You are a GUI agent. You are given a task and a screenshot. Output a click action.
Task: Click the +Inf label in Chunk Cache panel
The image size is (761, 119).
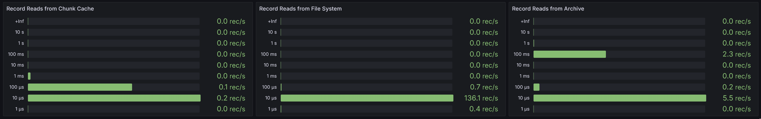[19, 21]
